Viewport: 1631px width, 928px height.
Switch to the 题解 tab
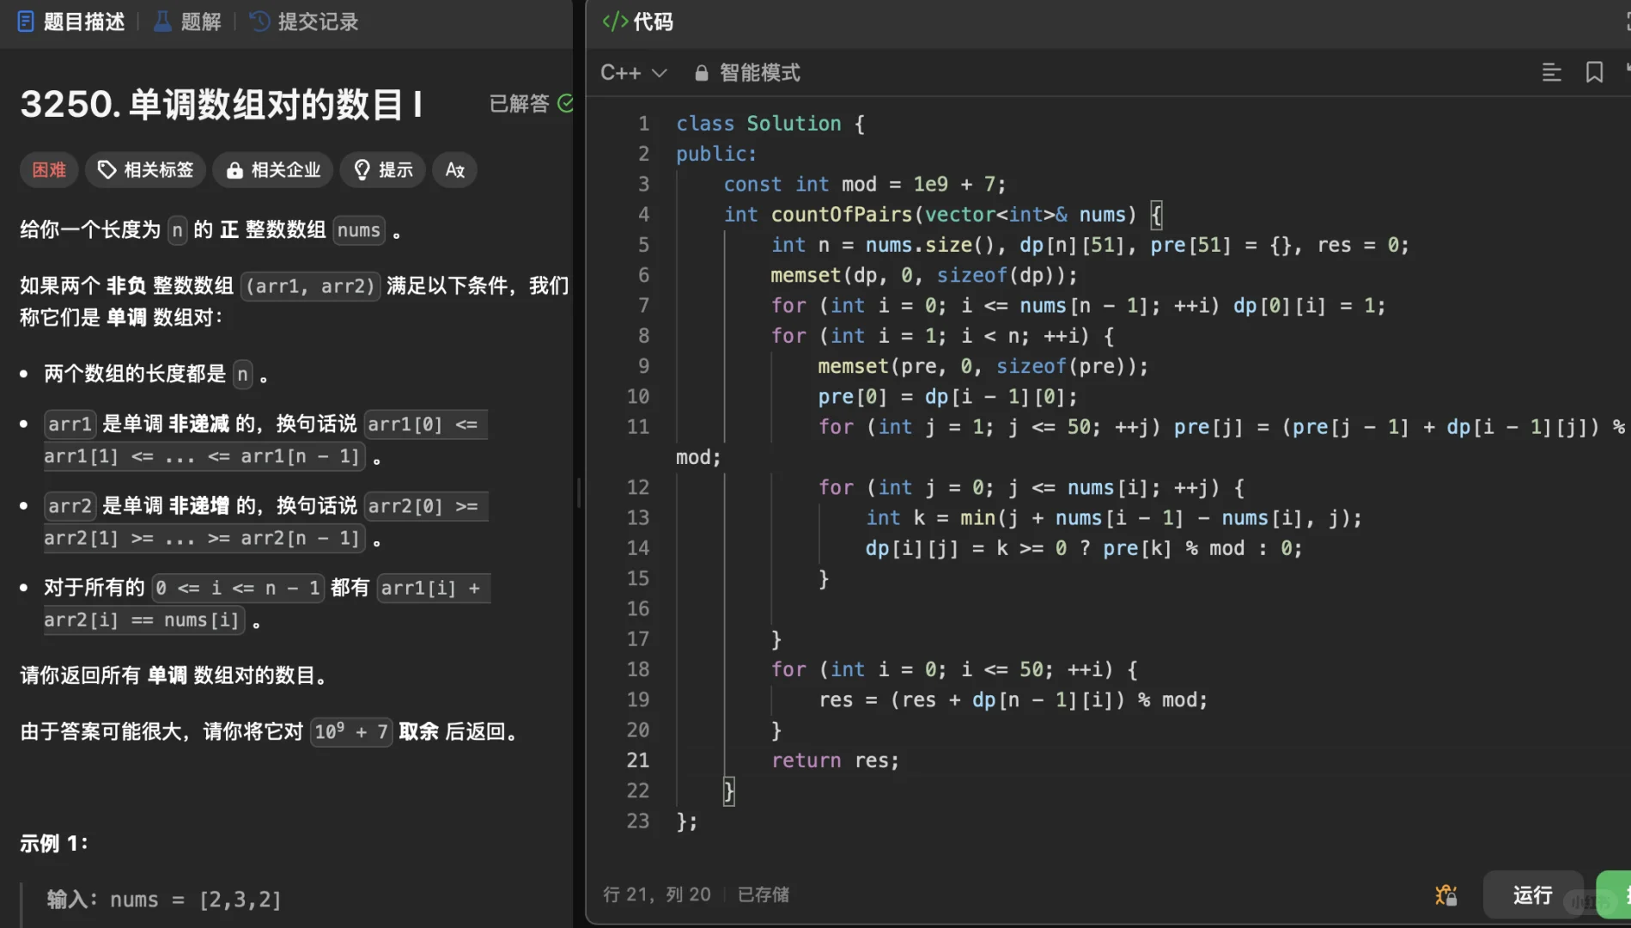(x=187, y=21)
